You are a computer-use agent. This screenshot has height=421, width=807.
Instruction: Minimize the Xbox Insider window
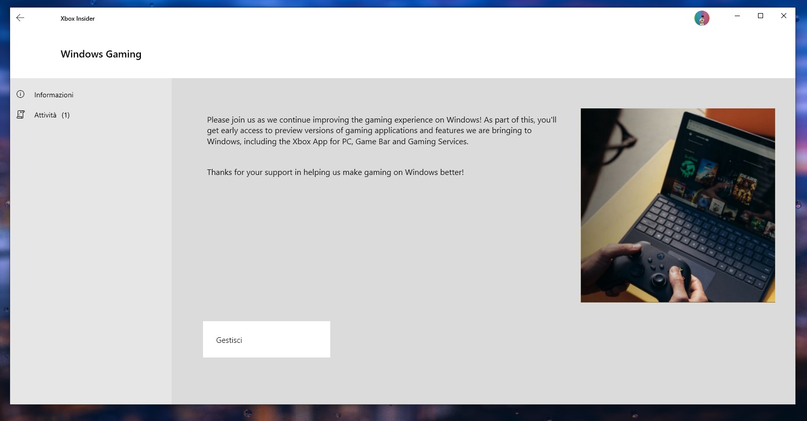737,16
